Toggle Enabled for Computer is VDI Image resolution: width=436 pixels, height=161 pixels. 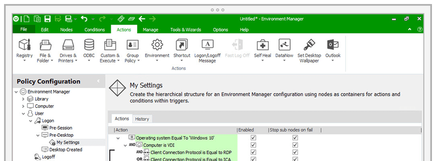tap(253, 145)
